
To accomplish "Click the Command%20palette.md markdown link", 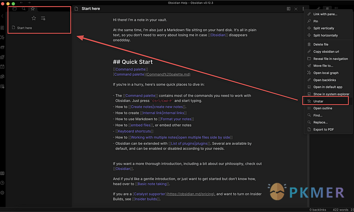I will (x=168, y=74).
